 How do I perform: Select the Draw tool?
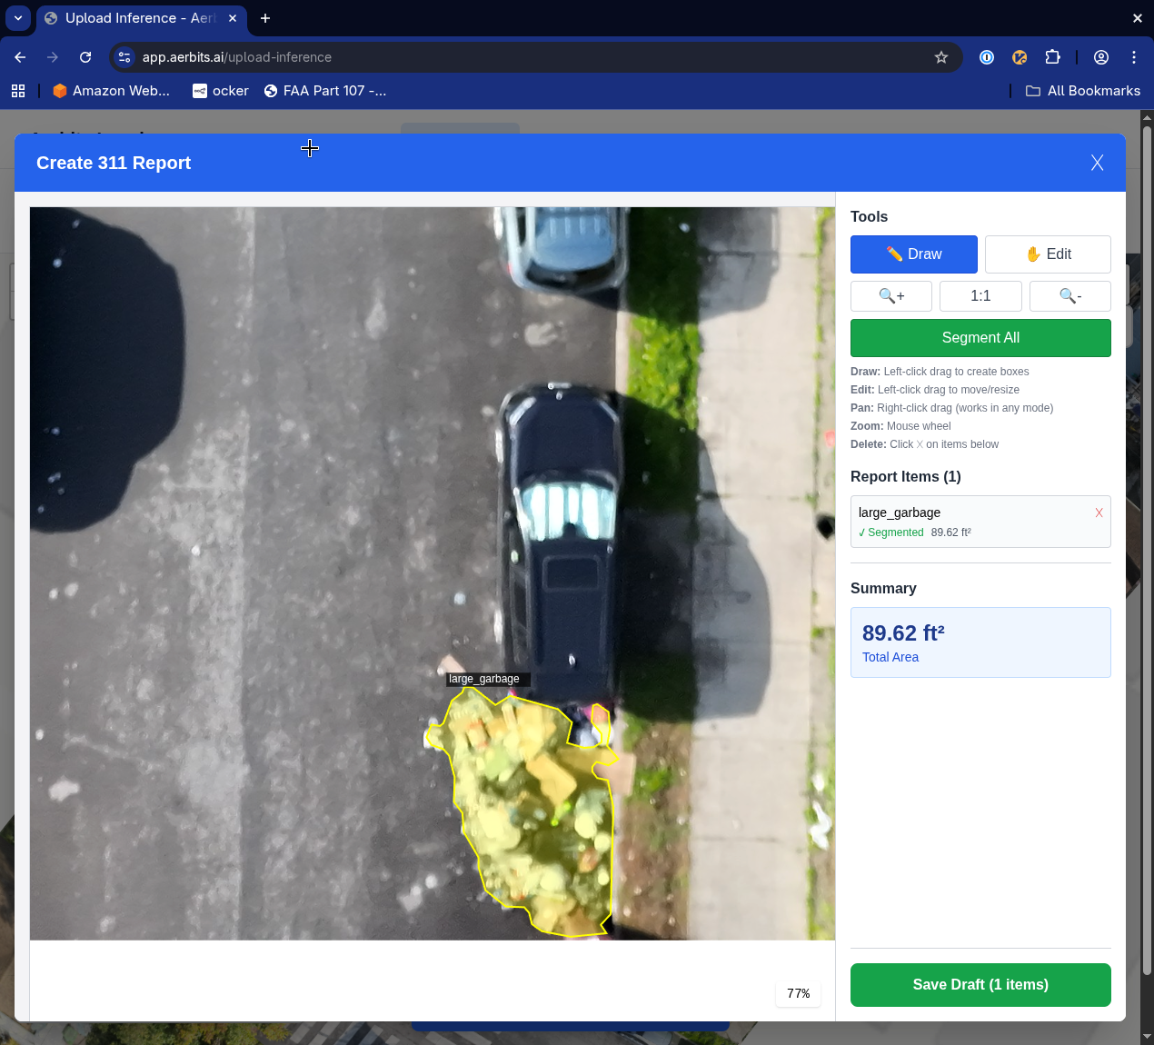913,254
